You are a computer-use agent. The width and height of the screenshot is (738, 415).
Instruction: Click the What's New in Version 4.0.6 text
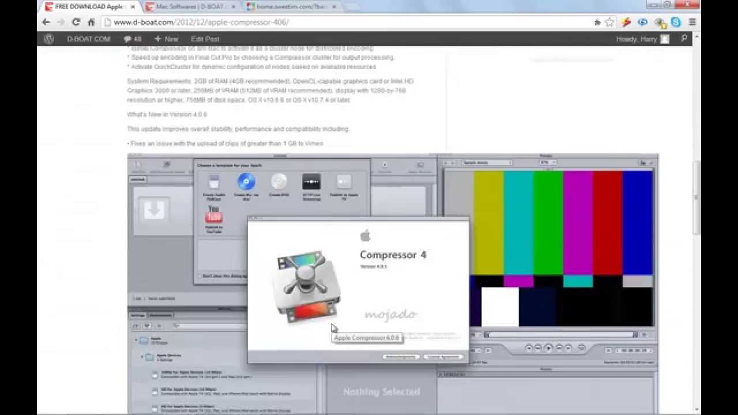coord(167,114)
